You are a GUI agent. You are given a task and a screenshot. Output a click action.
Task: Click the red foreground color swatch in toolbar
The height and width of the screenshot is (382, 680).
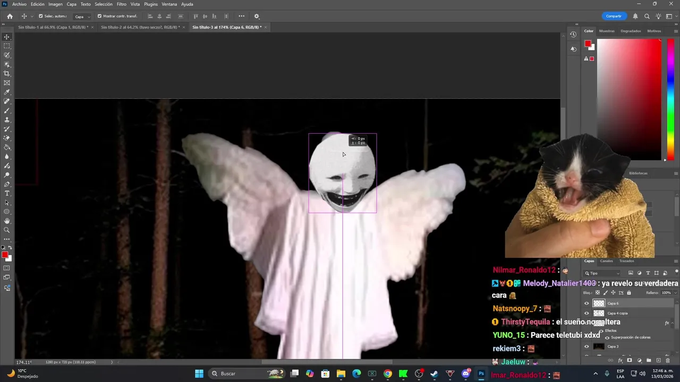[x=5, y=255]
